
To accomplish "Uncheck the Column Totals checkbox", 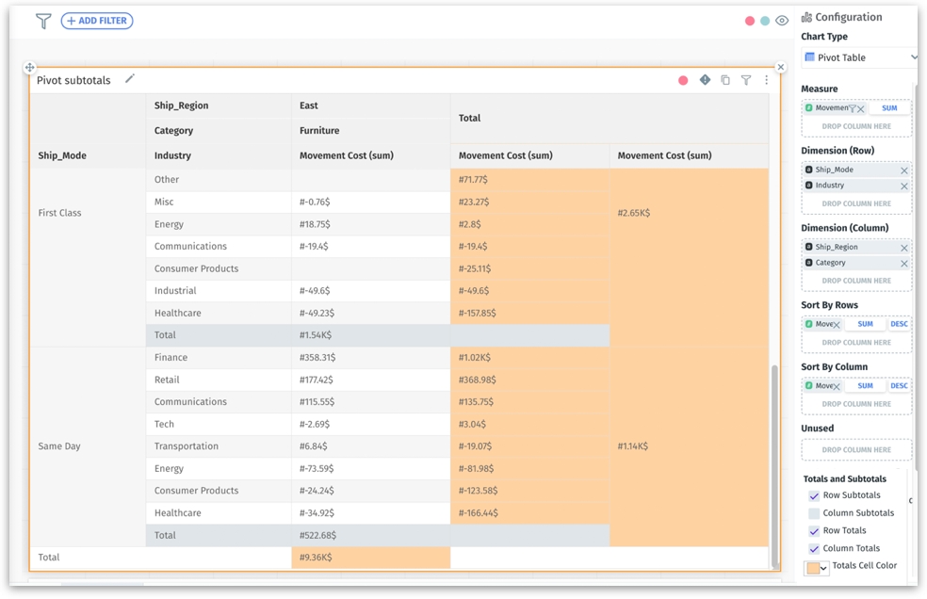I will click(x=814, y=548).
